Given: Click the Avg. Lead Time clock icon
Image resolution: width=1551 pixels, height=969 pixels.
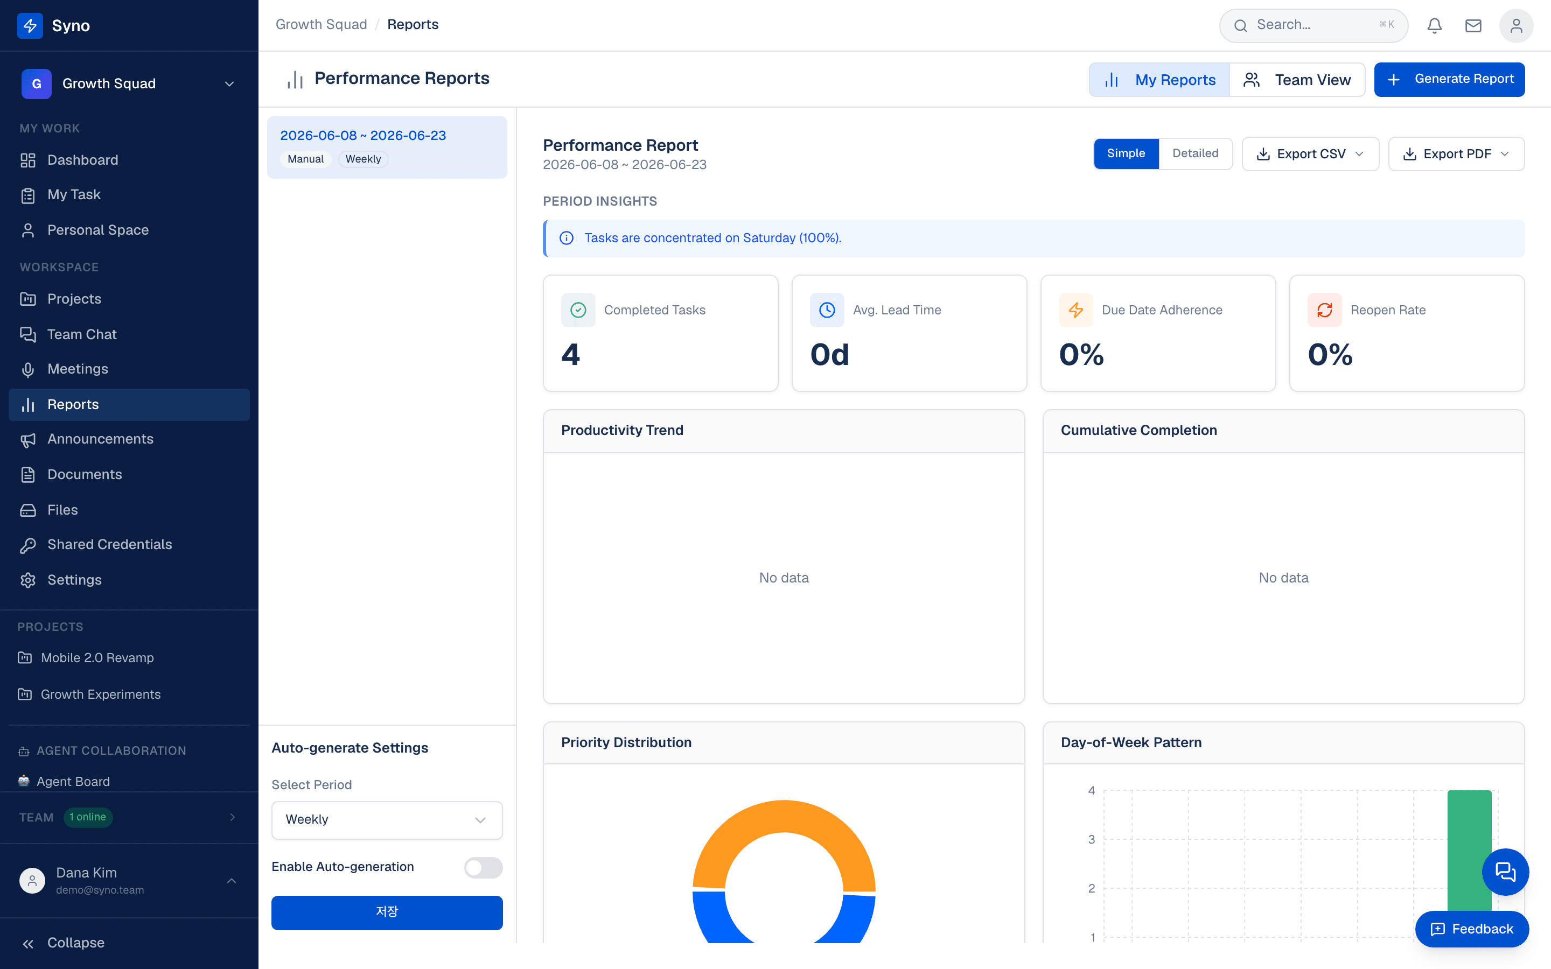Looking at the screenshot, I should click(x=827, y=310).
